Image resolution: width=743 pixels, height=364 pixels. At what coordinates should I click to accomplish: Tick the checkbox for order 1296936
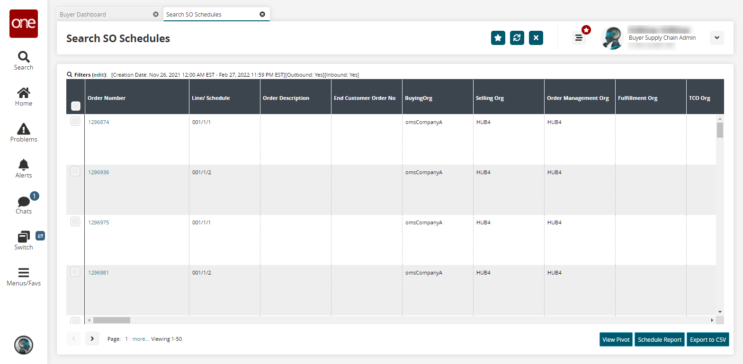coord(75,171)
